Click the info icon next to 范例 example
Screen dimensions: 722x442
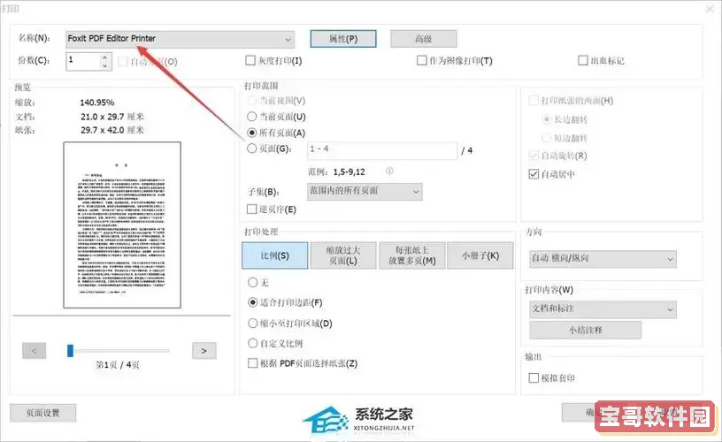coord(389,171)
